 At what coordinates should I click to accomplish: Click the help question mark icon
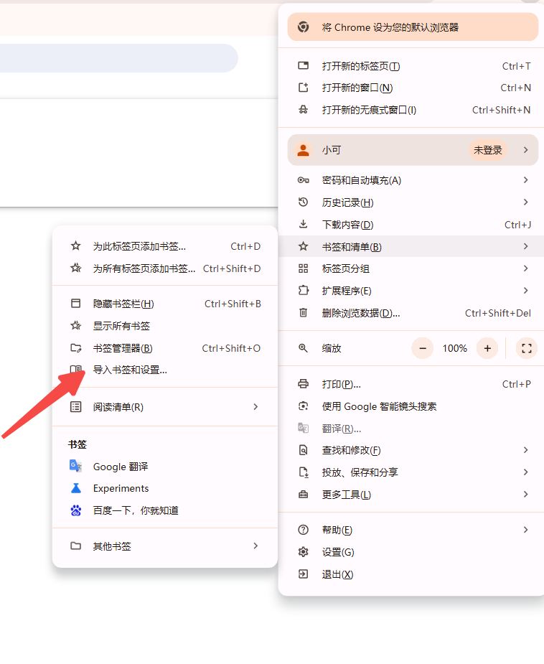pyautogui.click(x=303, y=530)
